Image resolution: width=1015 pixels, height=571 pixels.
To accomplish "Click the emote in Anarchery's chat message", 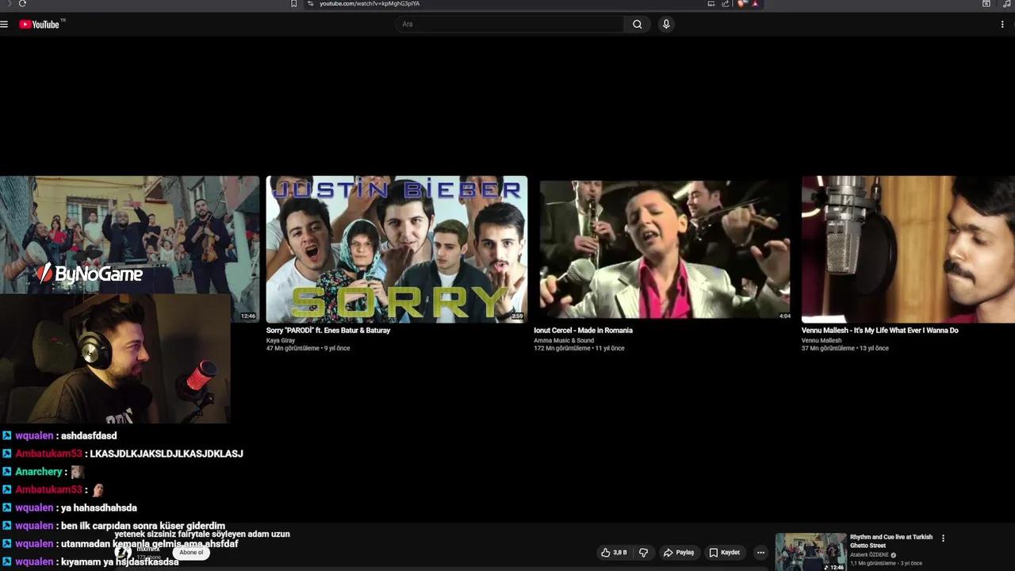I will tap(77, 472).
